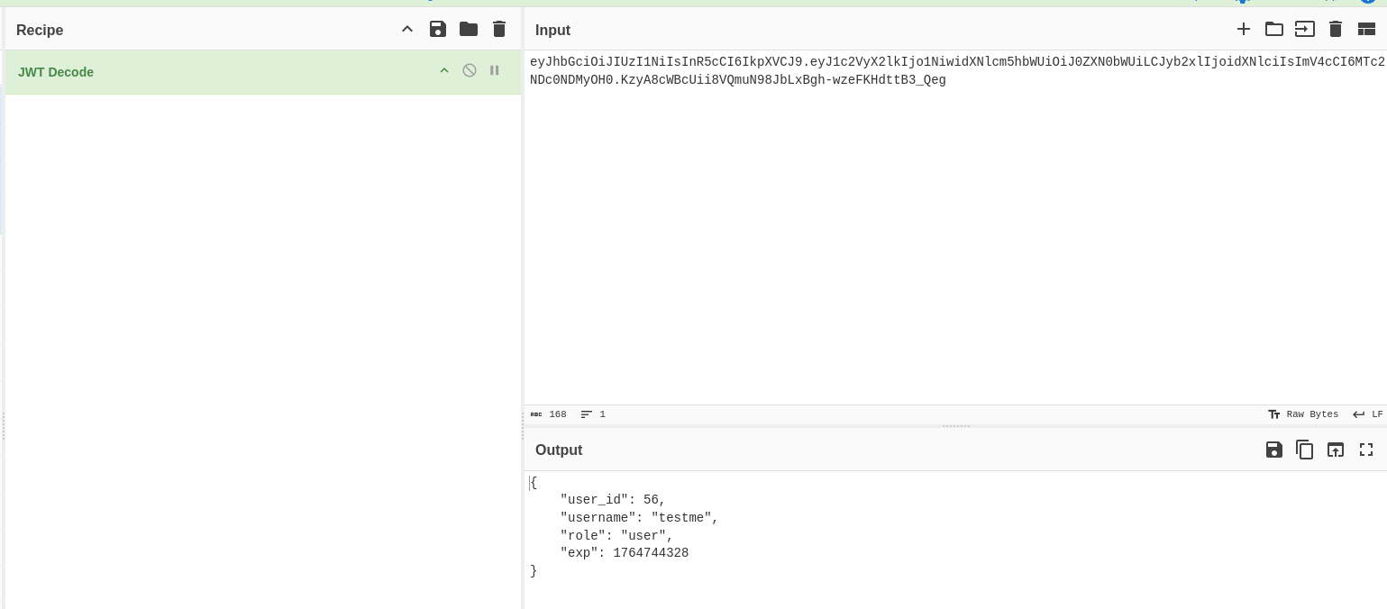1387x609 pixels.
Task: Save the current recipe
Action: coord(438,29)
